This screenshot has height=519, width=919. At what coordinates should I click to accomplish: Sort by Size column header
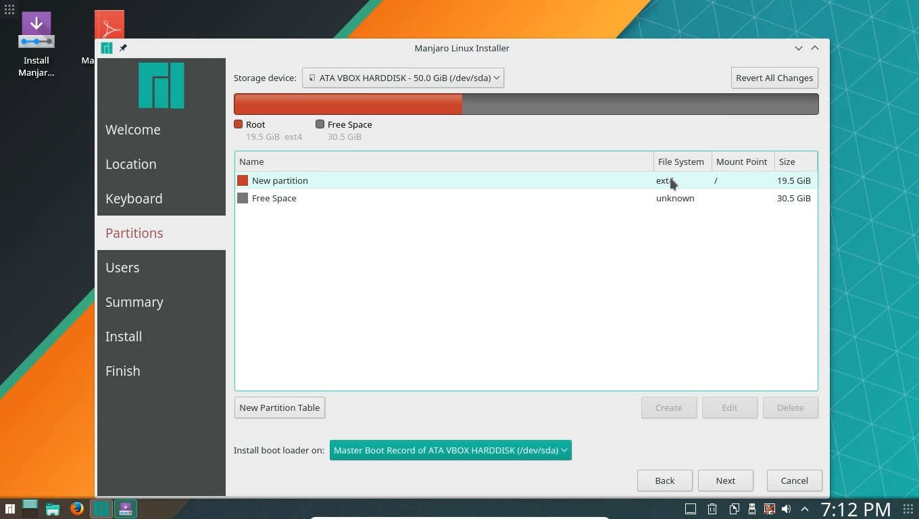[x=795, y=162]
